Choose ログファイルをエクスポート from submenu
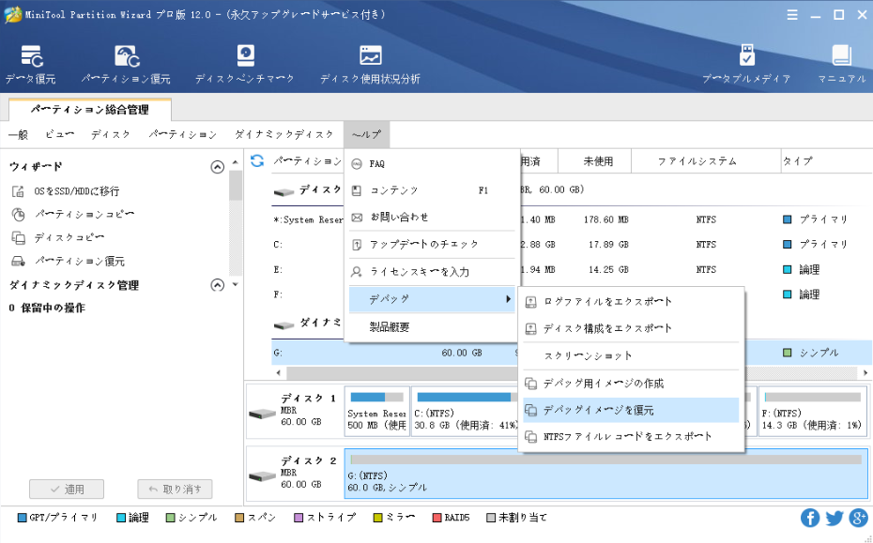The image size is (873, 543). tap(607, 302)
